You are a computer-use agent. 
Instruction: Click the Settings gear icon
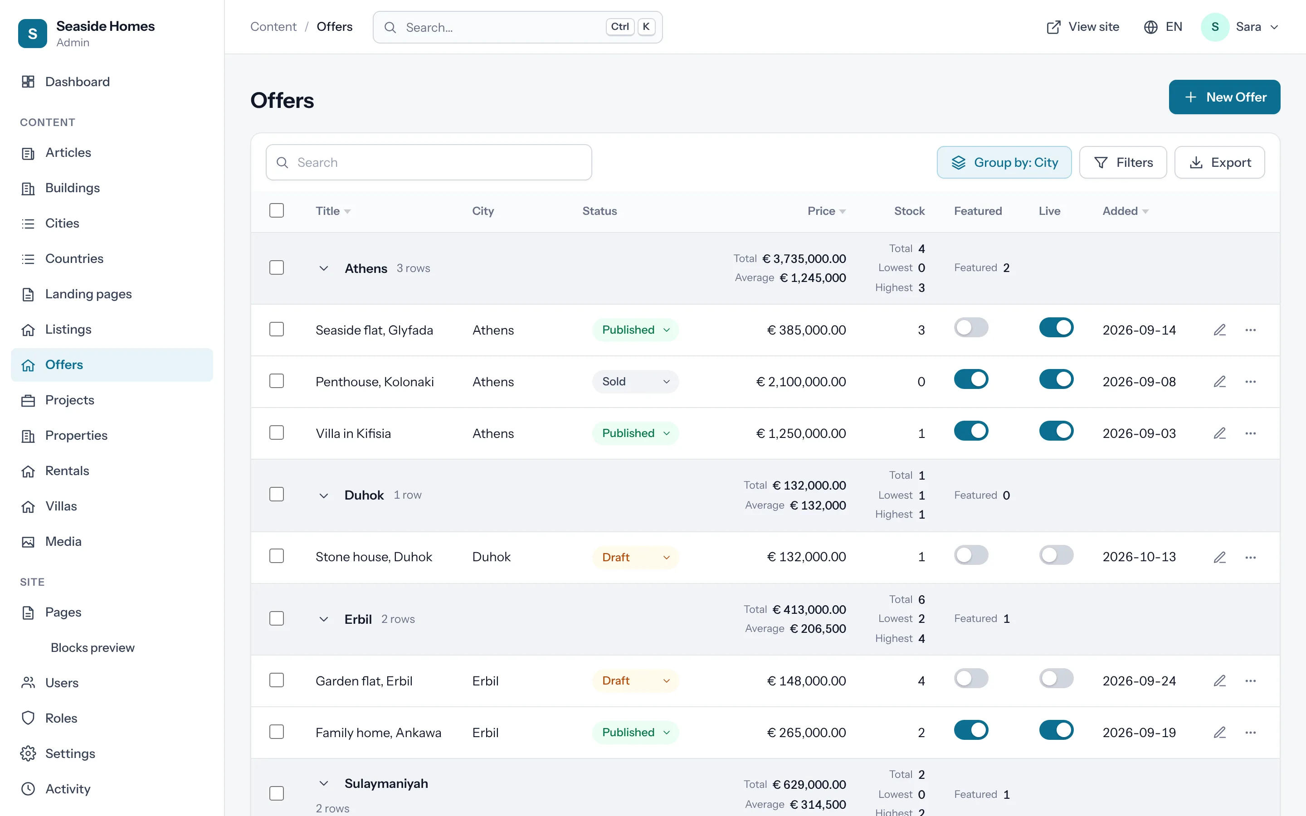point(28,753)
